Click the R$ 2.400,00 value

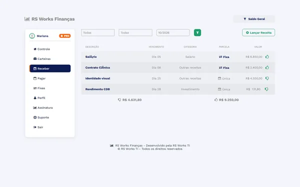(254, 67)
